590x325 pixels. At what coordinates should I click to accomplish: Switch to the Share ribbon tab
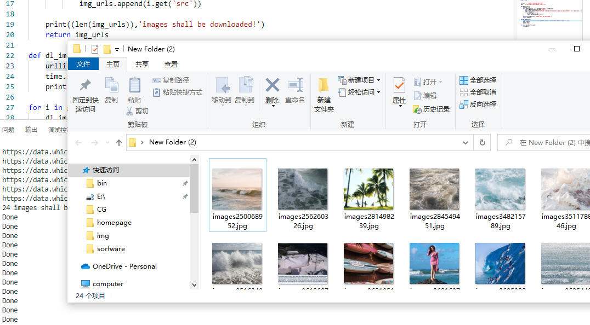click(142, 65)
